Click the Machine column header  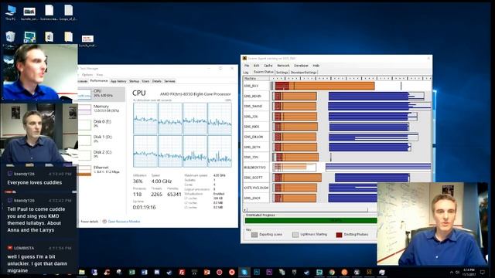pyautogui.click(x=256, y=79)
